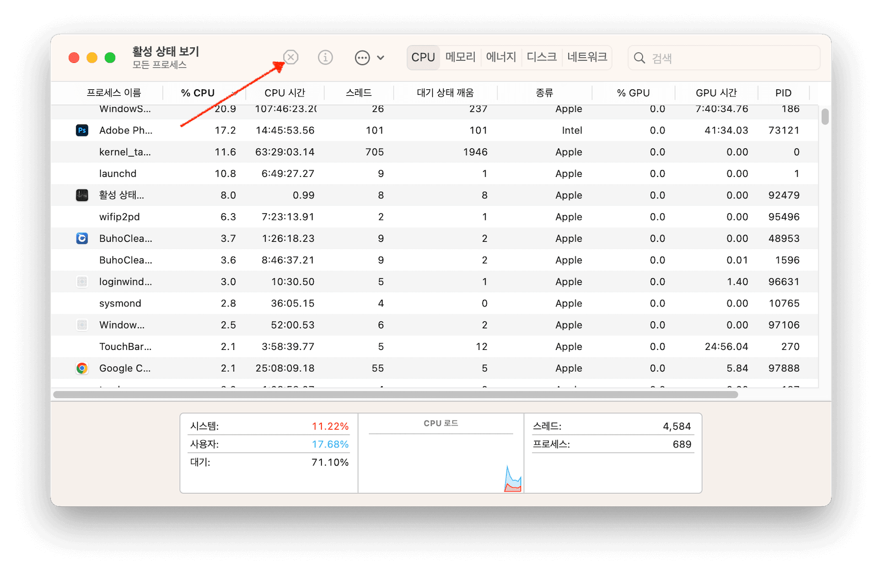This screenshot has height=573, width=882.
Task: Click the Adobe Photoshop process icon
Action: pyautogui.click(x=82, y=131)
